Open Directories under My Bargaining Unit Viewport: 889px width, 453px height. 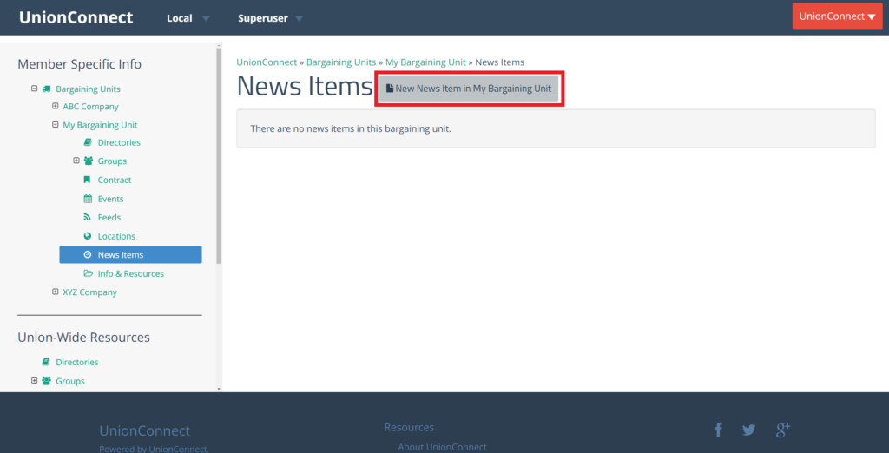(x=119, y=142)
